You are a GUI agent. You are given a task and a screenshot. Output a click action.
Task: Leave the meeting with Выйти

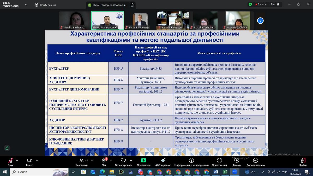[x=303, y=162]
